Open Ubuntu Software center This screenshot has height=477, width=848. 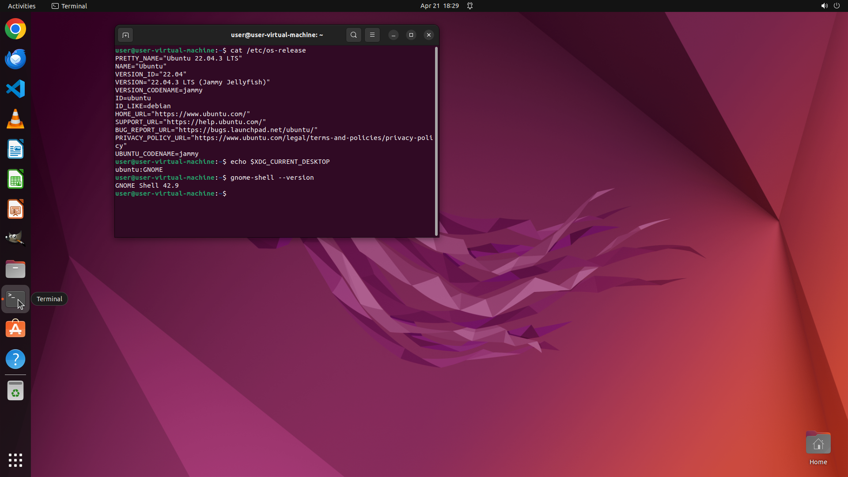pos(15,329)
